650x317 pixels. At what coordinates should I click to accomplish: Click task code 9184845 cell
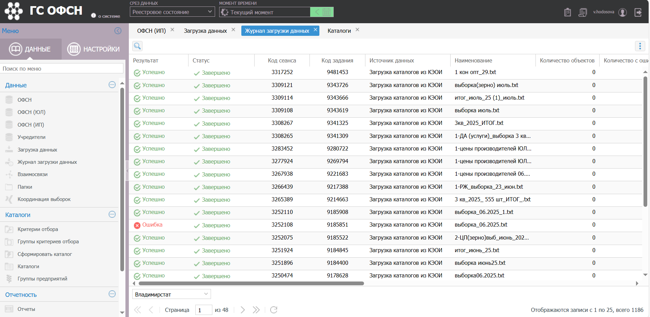(337, 250)
